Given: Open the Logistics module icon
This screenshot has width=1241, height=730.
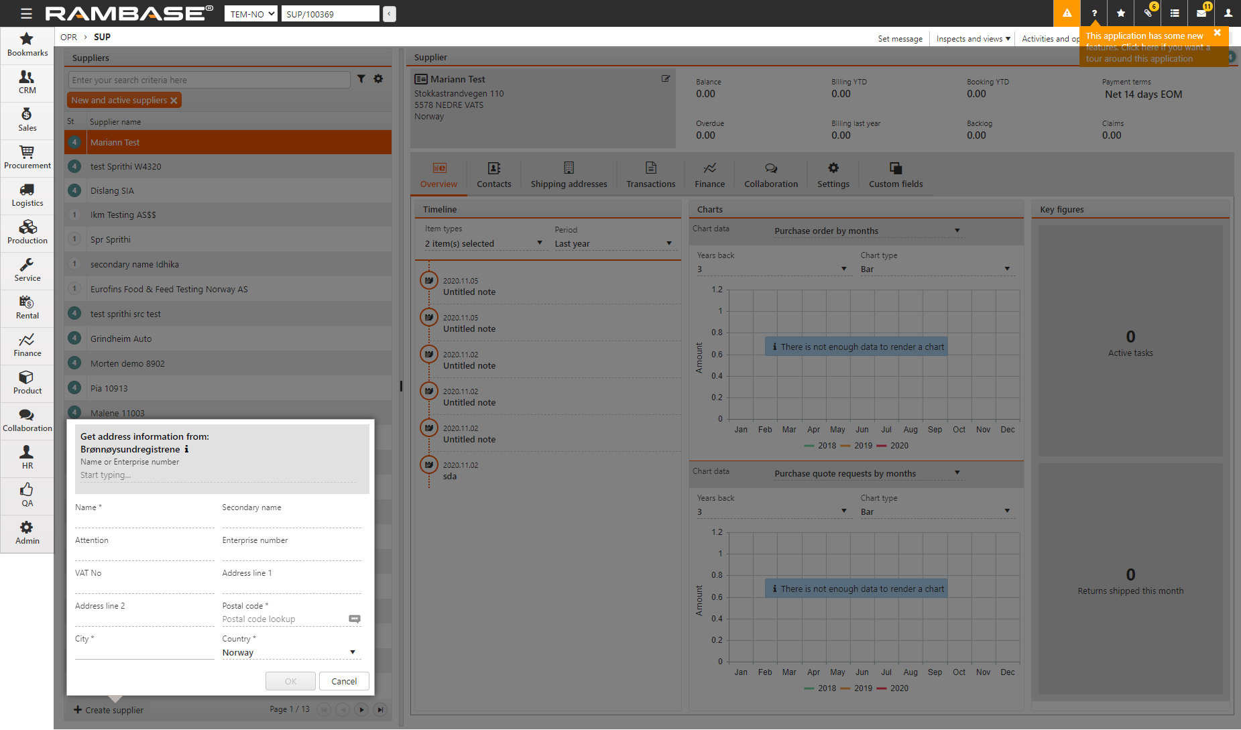Looking at the screenshot, I should tap(27, 195).
